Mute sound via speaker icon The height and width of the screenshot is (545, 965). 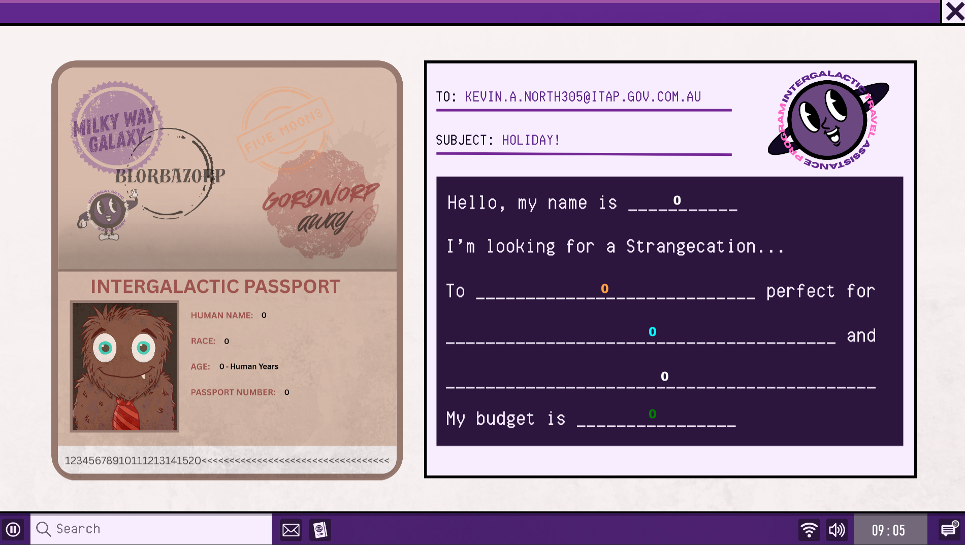(837, 530)
